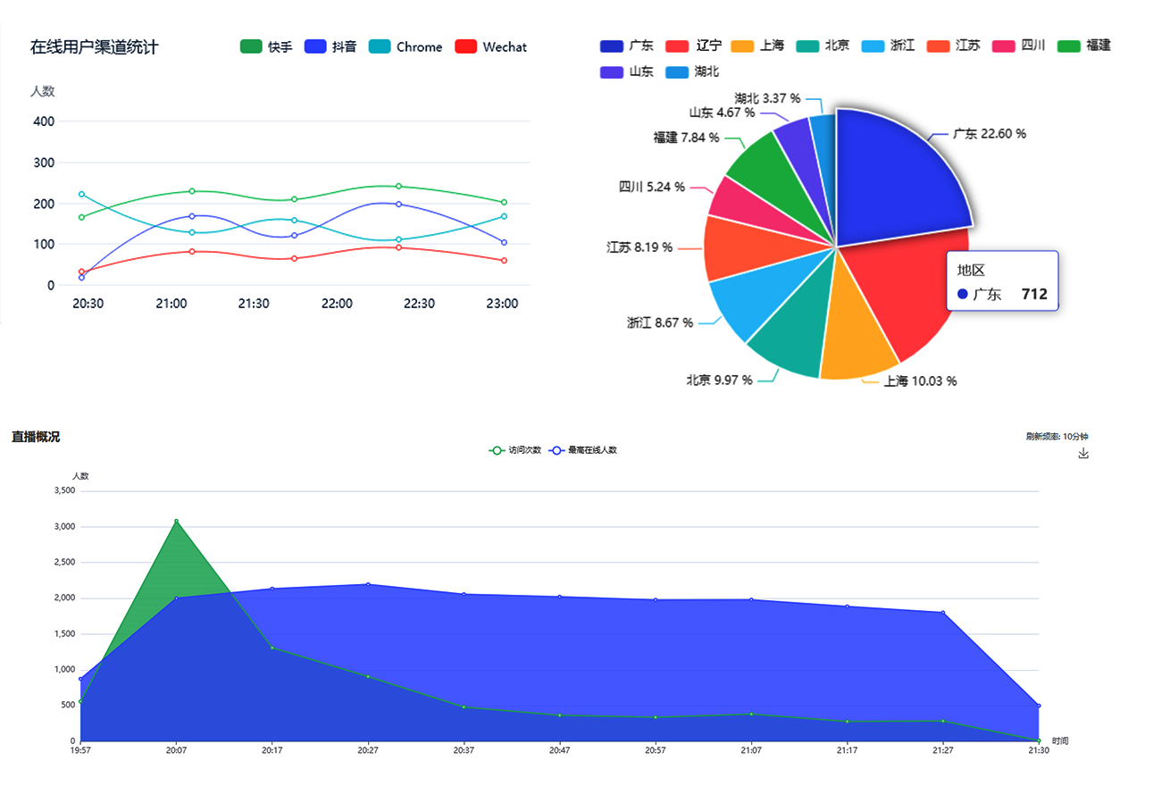Toggle the 上海 pie legend item

(x=758, y=46)
